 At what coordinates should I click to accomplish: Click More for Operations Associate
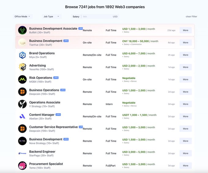[186, 104]
